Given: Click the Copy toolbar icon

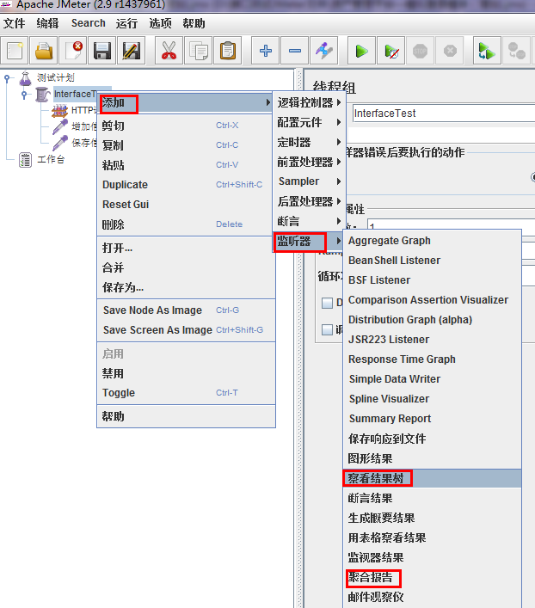Looking at the screenshot, I should 198,51.
